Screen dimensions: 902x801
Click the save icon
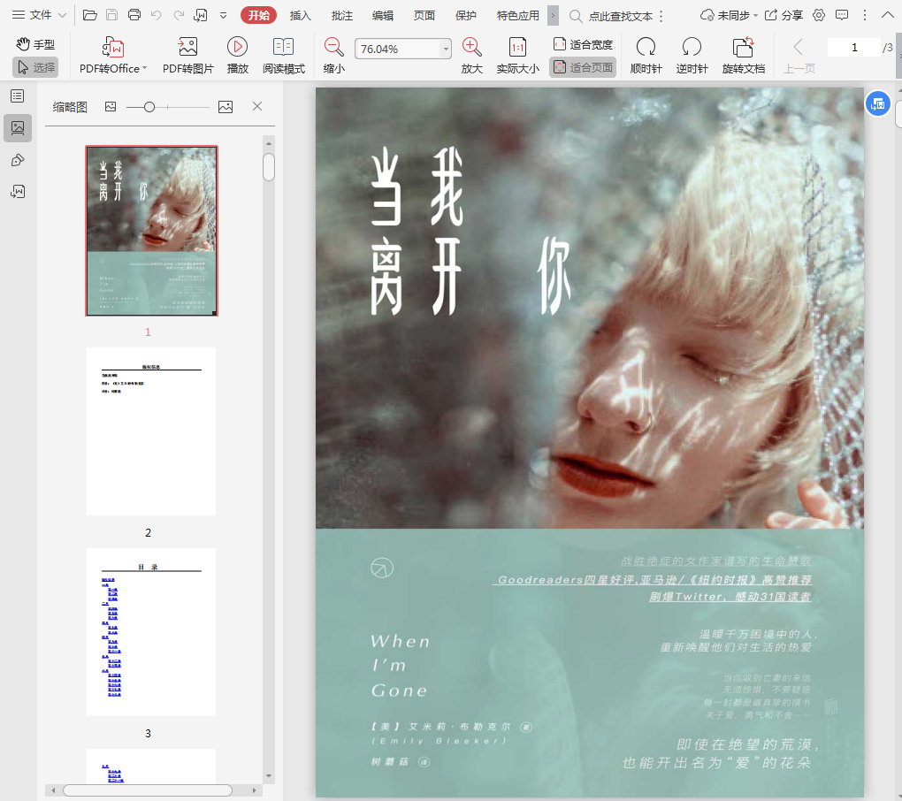click(112, 15)
